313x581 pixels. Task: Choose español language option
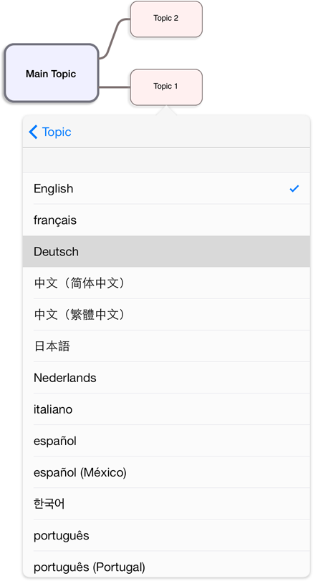[x=166, y=441]
